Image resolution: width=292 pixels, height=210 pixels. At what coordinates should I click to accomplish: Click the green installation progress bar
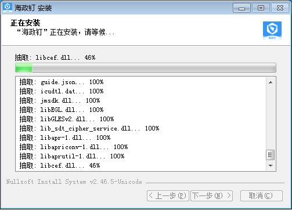tap(146, 68)
